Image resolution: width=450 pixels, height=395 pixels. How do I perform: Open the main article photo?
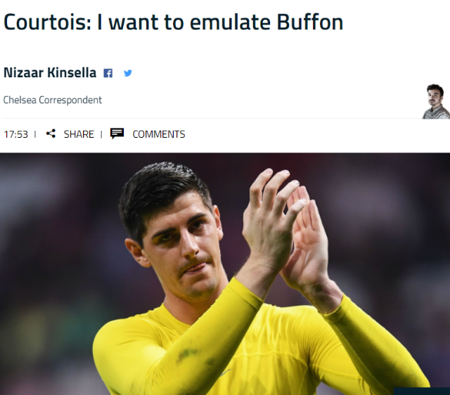coord(225,274)
